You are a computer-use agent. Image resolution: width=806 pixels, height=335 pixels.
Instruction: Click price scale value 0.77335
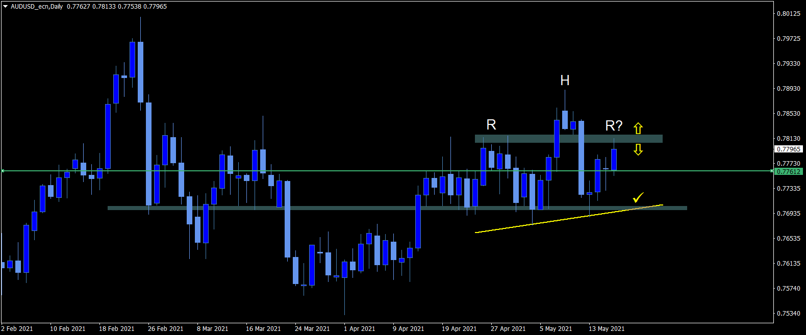click(789, 189)
